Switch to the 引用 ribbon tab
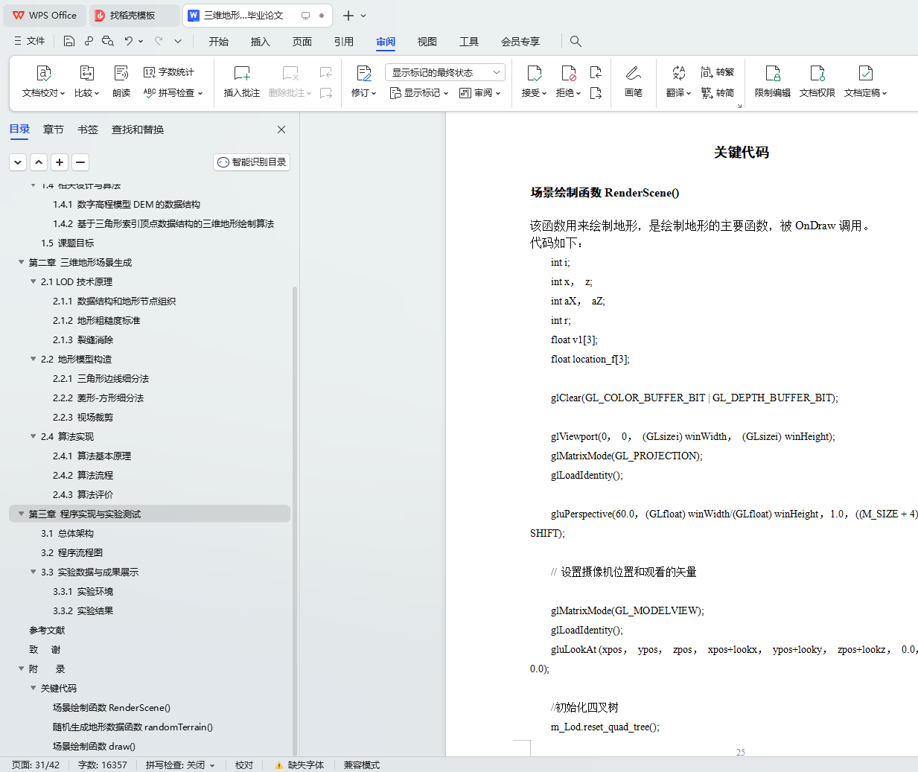This screenshot has height=772, width=918. 344,42
